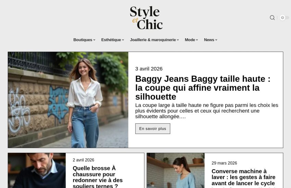Expand the Boutiques menu chevron

point(94,40)
